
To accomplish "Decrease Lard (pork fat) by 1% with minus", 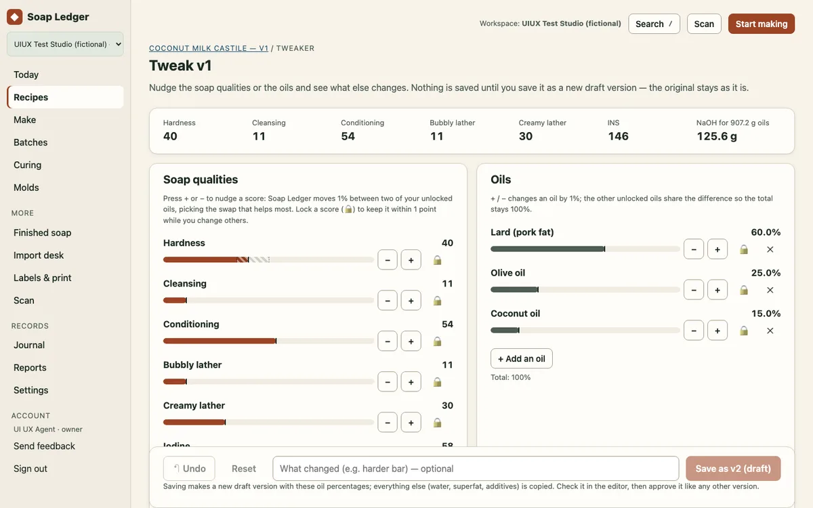I will click(694, 249).
